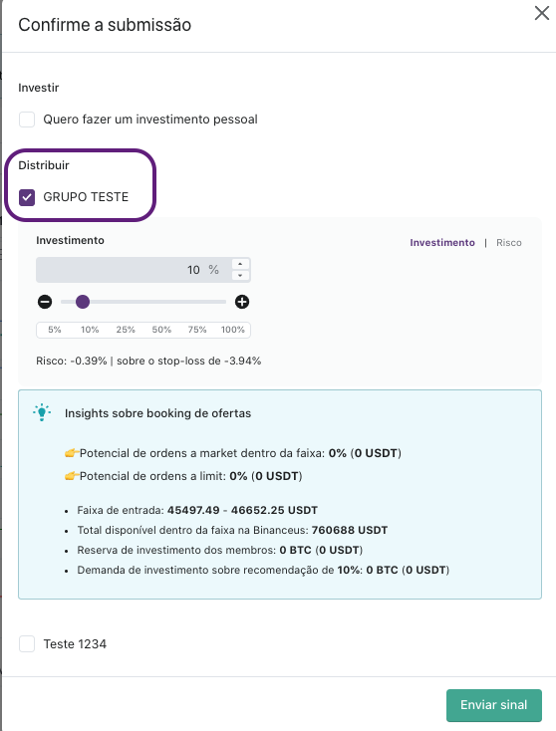Click the minus icon beside the slider

(45, 302)
